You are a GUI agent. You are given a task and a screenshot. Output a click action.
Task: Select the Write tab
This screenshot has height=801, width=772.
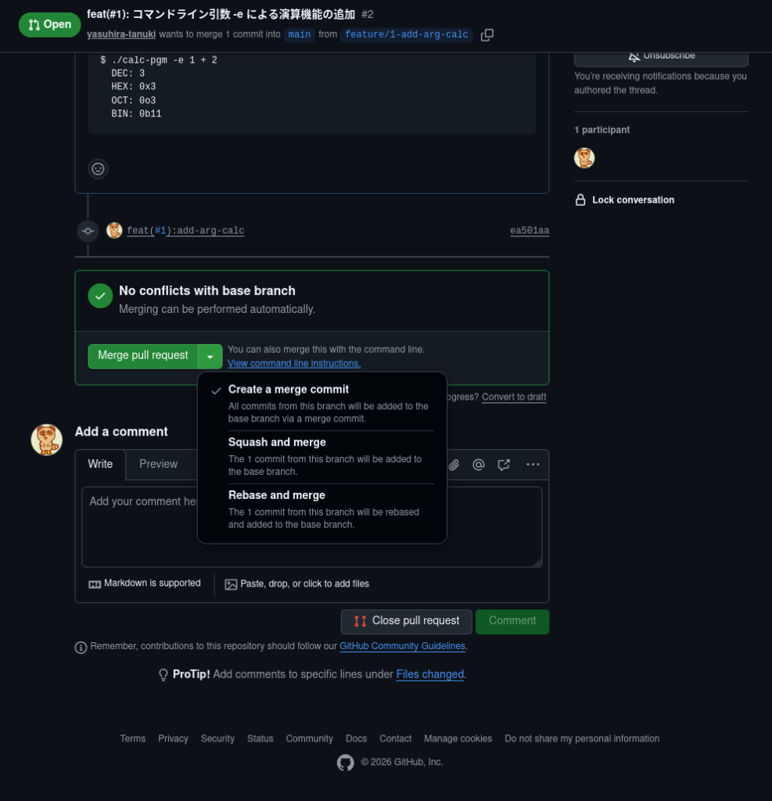100,464
